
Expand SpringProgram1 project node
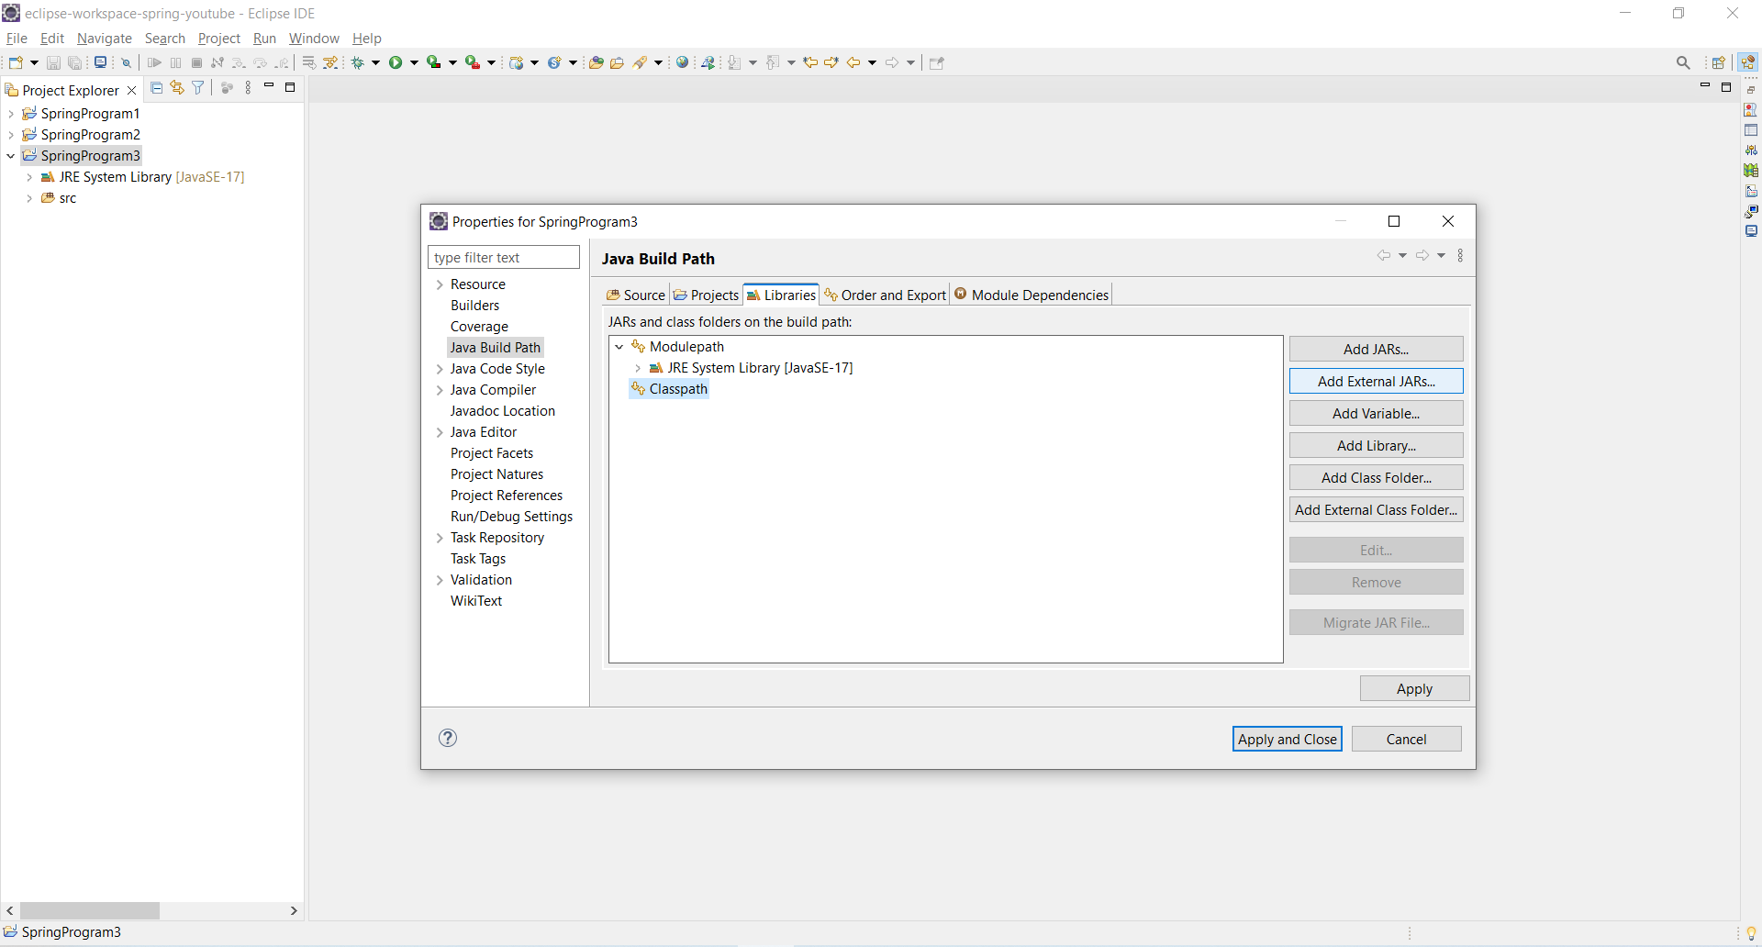point(11,114)
